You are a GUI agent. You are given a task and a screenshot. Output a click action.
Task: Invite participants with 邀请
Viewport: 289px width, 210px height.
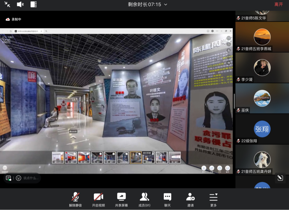[x=190, y=199]
